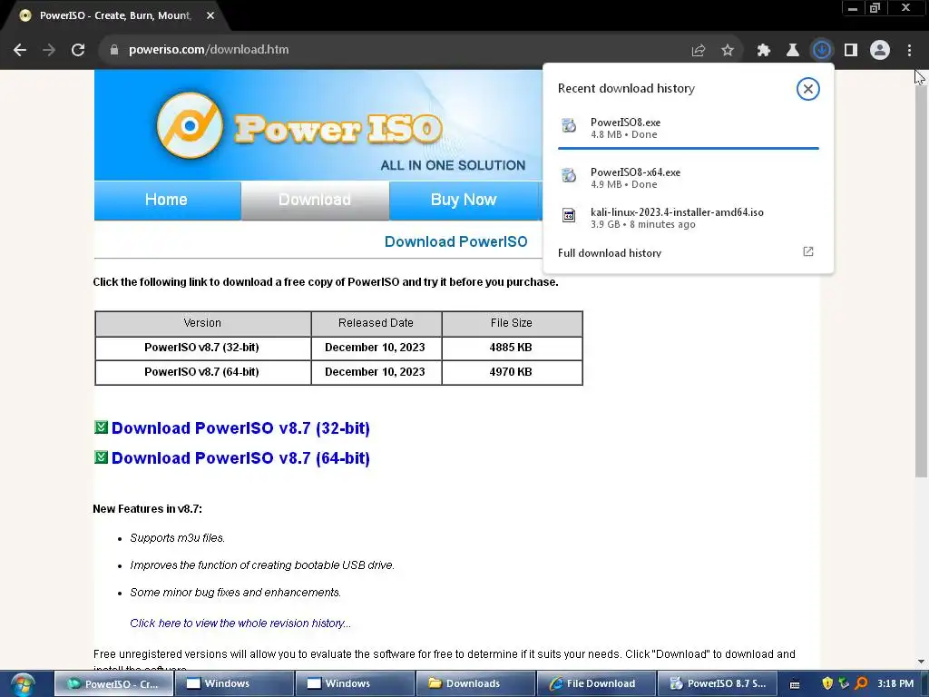929x697 pixels.
Task: Click the share page icon
Action: point(699,51)
